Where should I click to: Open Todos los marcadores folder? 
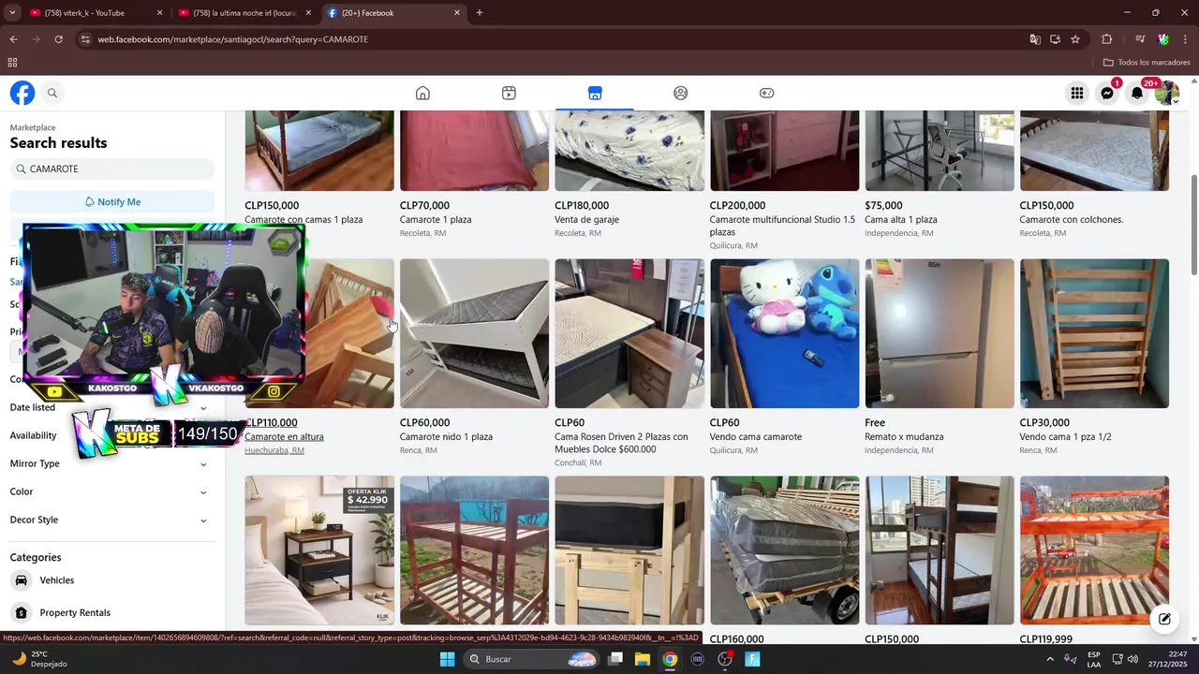[x=1146, y=63]
